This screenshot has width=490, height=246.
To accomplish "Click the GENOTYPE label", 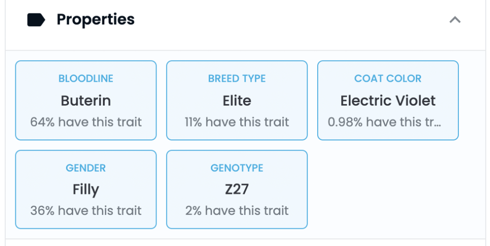I will pos(237,168).
